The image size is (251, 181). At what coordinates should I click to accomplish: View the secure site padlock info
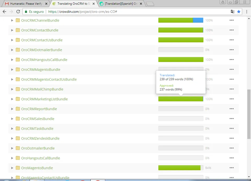coord(26,12)
